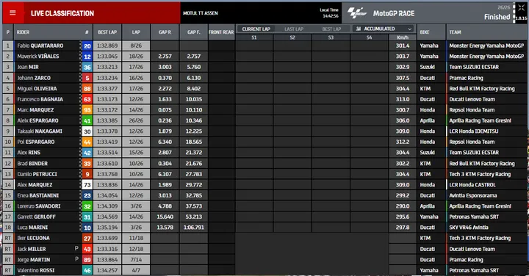Switch to the CURRENT LAP tab
The width and height of the screenshot is (529, 276).
pyautogui.click(x=256, y=29)
